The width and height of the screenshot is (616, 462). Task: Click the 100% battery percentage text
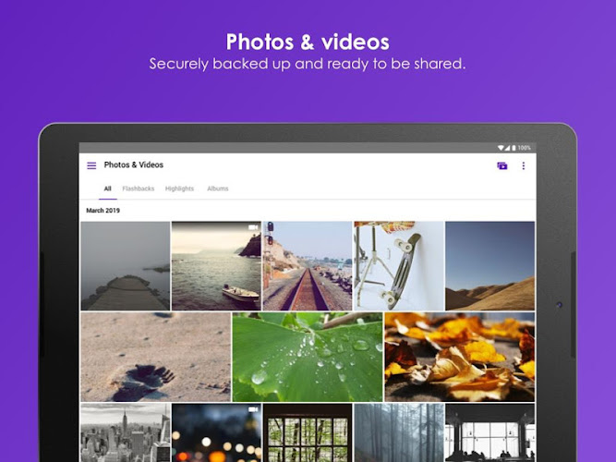pyautogui.click(x=524, y=148)
